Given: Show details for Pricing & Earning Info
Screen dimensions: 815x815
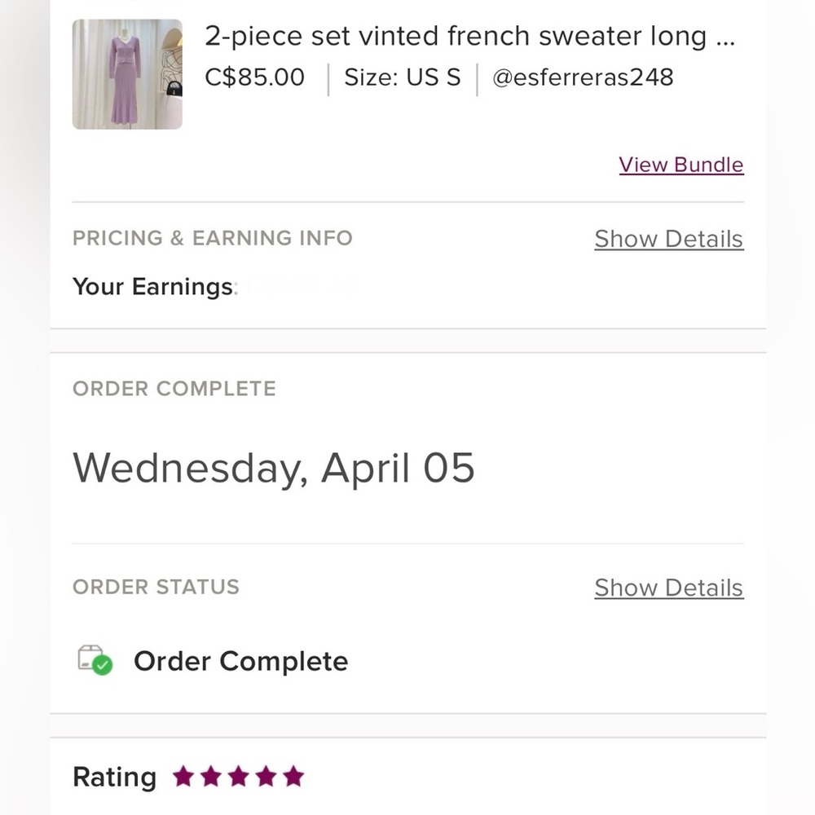Looking at the screenshot, I should (x=669, y=239).
